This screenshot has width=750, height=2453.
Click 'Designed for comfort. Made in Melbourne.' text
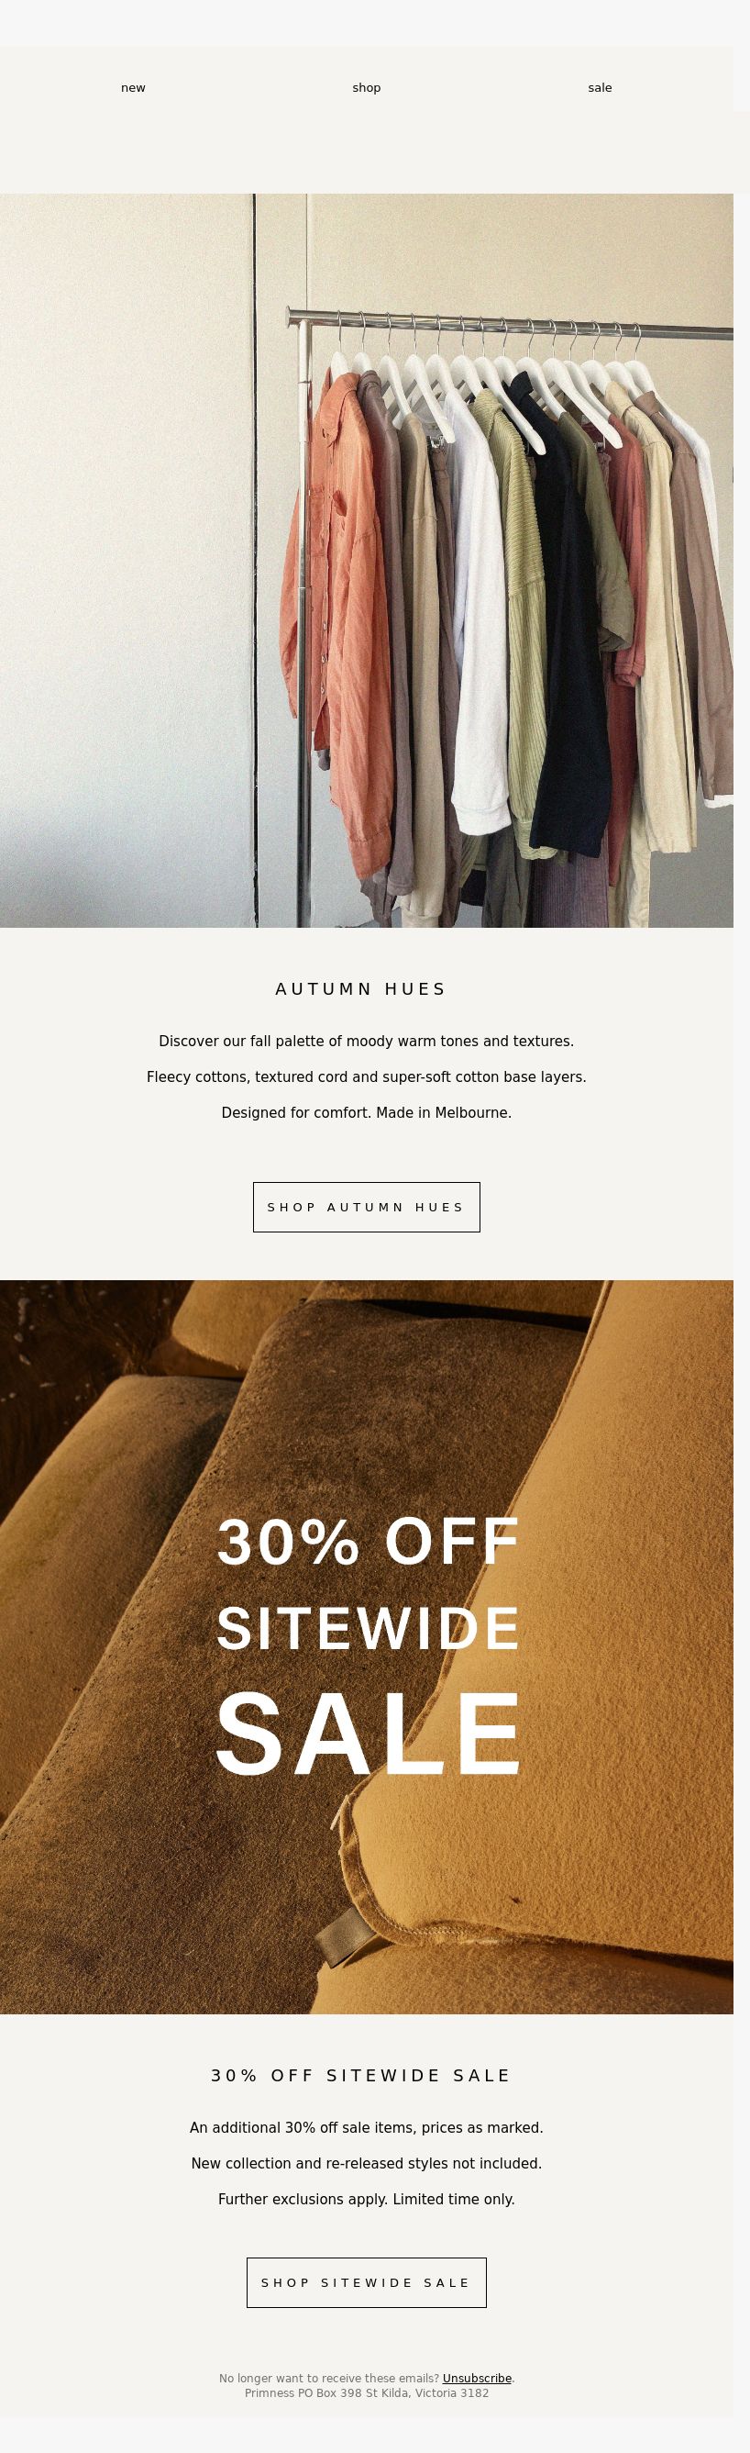pos(367,1112)
